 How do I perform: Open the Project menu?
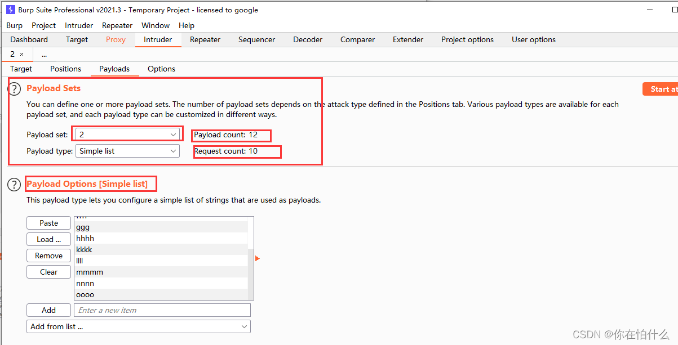[44, 25]
